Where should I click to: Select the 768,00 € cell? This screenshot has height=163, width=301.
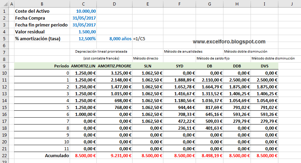click(x=114, y=107)
